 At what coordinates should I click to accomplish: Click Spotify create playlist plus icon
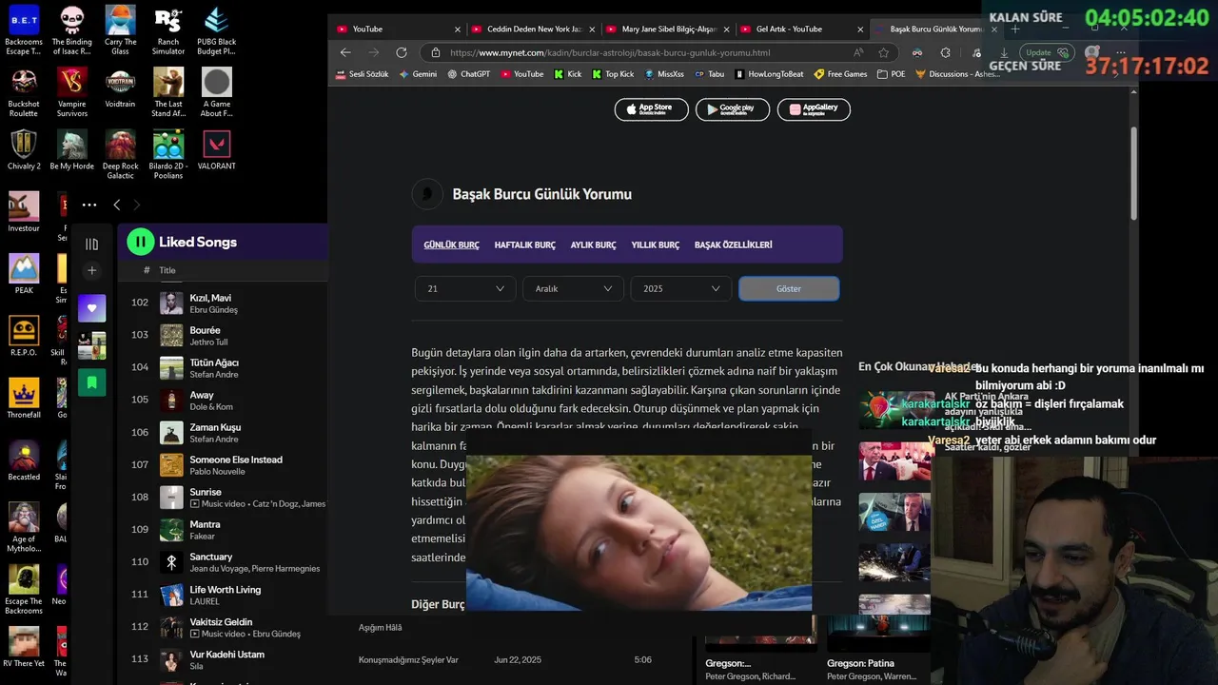pos(91,270)
